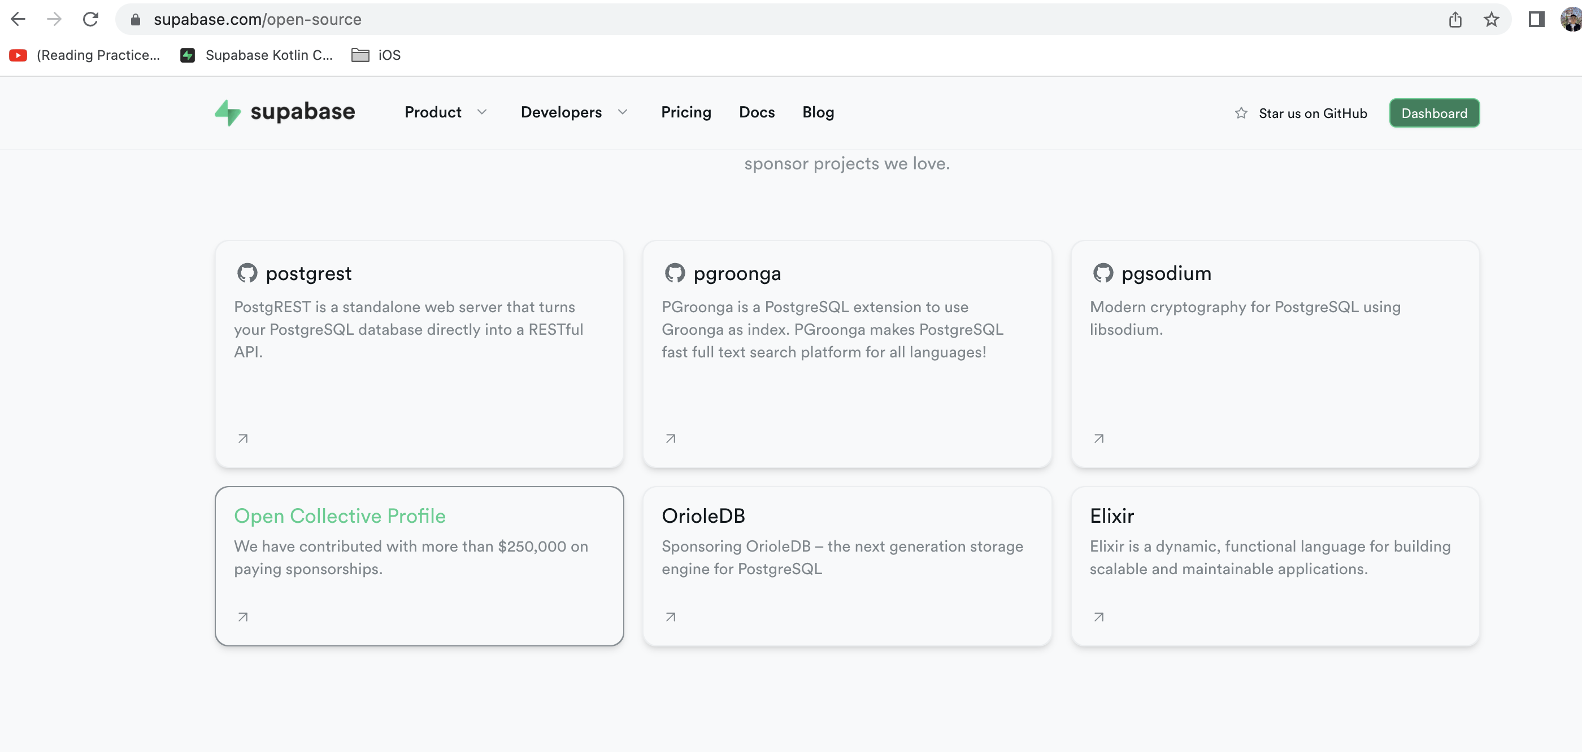Click the star icon beside Star us on GitHub
Image resolution: width=1582 pixels, height=752 pixels.
[1241, 113]
